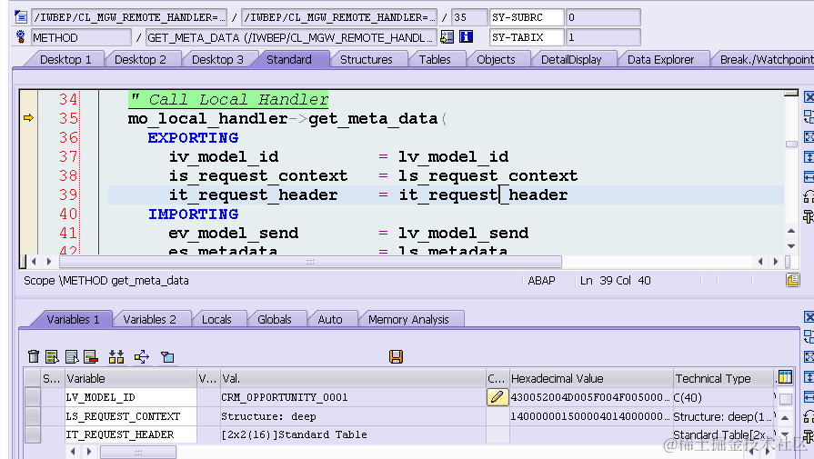Image resolution: width=814 pixels, height=459 pixels.
Task: Click the LS_REQUEST_CONTEXT variable name cell
Action: [x=131, y=416]
